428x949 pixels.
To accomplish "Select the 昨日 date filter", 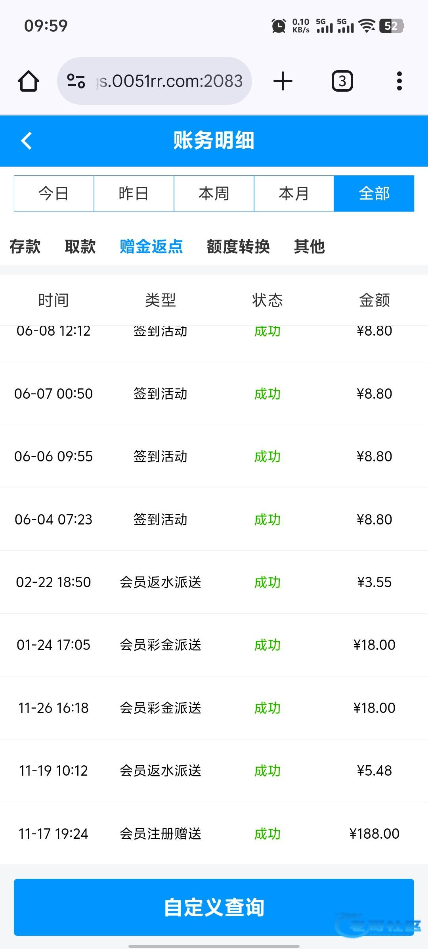I will [134, 194].
